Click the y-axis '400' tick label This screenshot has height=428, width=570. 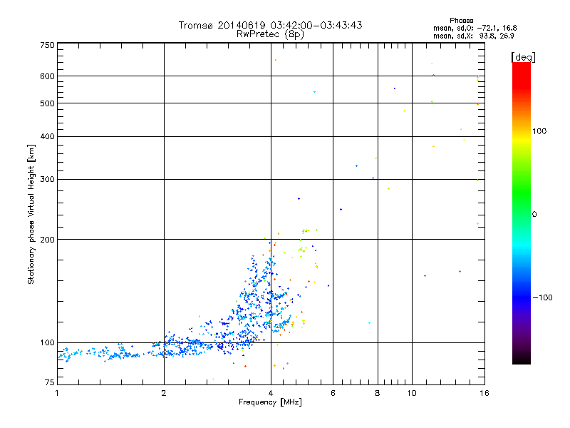(x=47, y=136)
